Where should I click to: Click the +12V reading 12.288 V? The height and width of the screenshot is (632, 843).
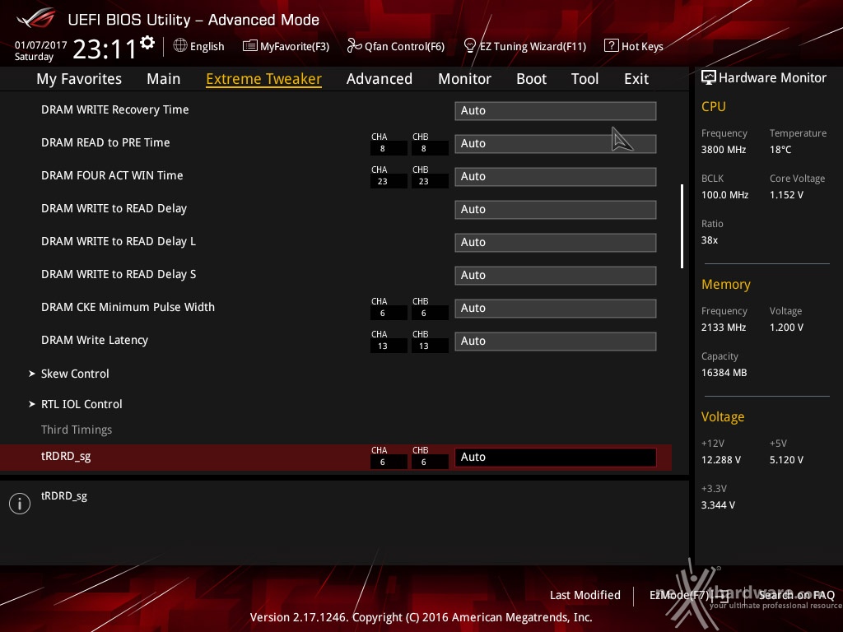721,460
